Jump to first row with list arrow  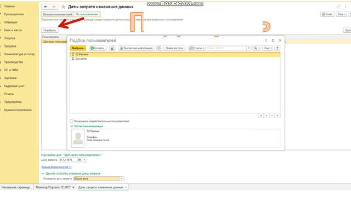click(261, 115)
